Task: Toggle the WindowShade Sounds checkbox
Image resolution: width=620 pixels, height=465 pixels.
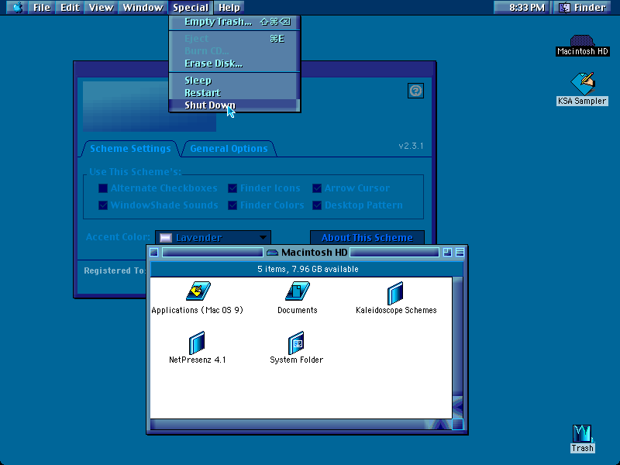Action: tap(103, 205)
